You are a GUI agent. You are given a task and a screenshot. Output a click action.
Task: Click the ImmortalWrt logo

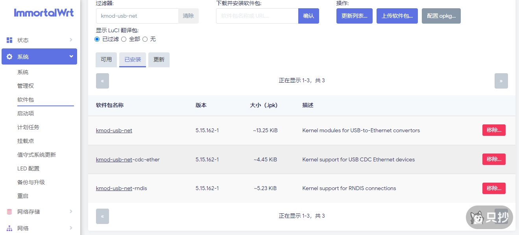pos(44,13)
